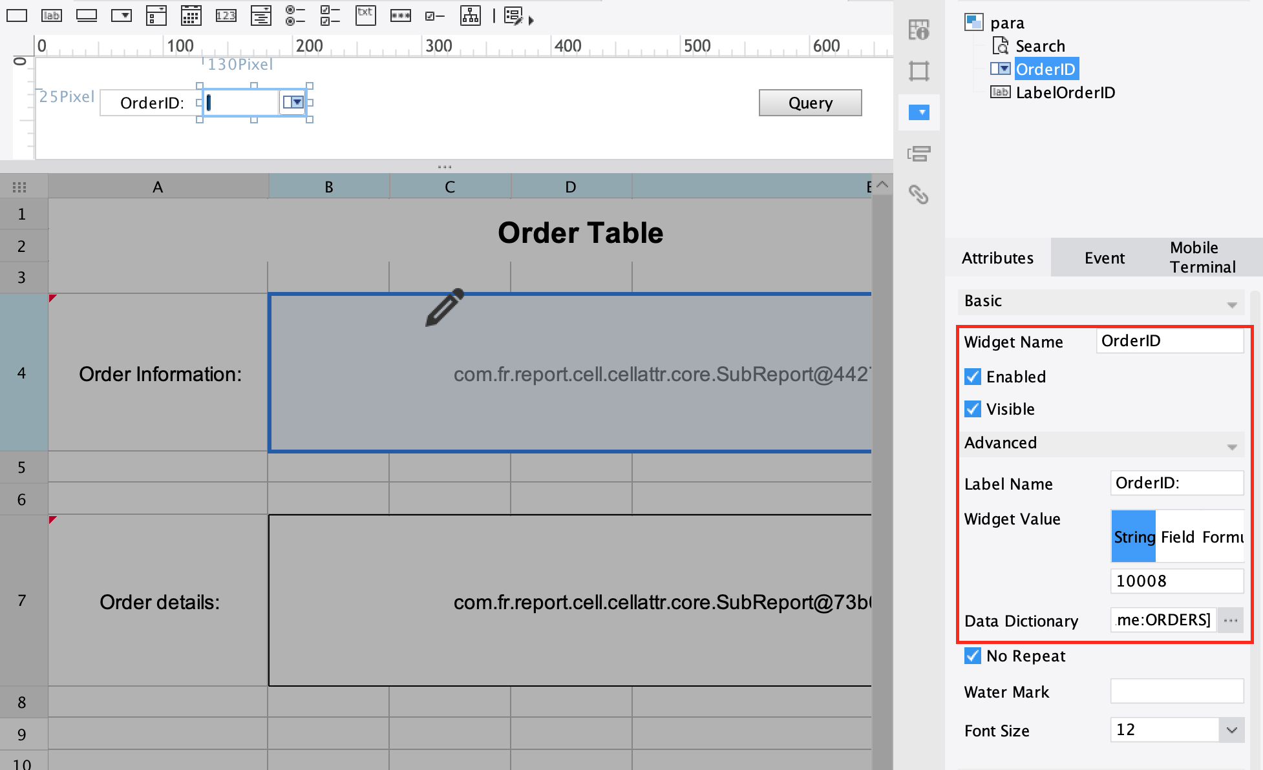
Task: Toggle the Visible checkbox off
Action: 972,408
